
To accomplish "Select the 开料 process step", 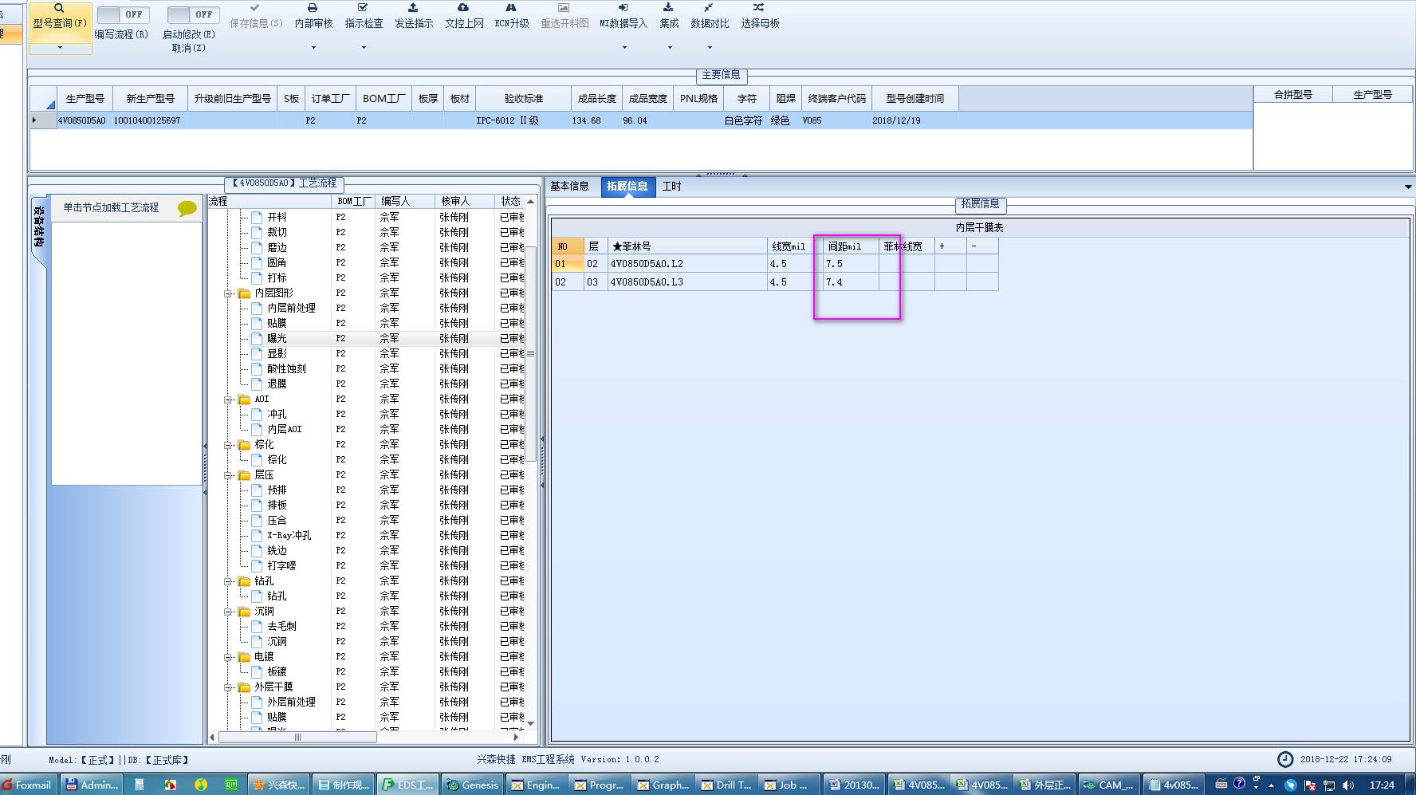I will click(277, 218).
